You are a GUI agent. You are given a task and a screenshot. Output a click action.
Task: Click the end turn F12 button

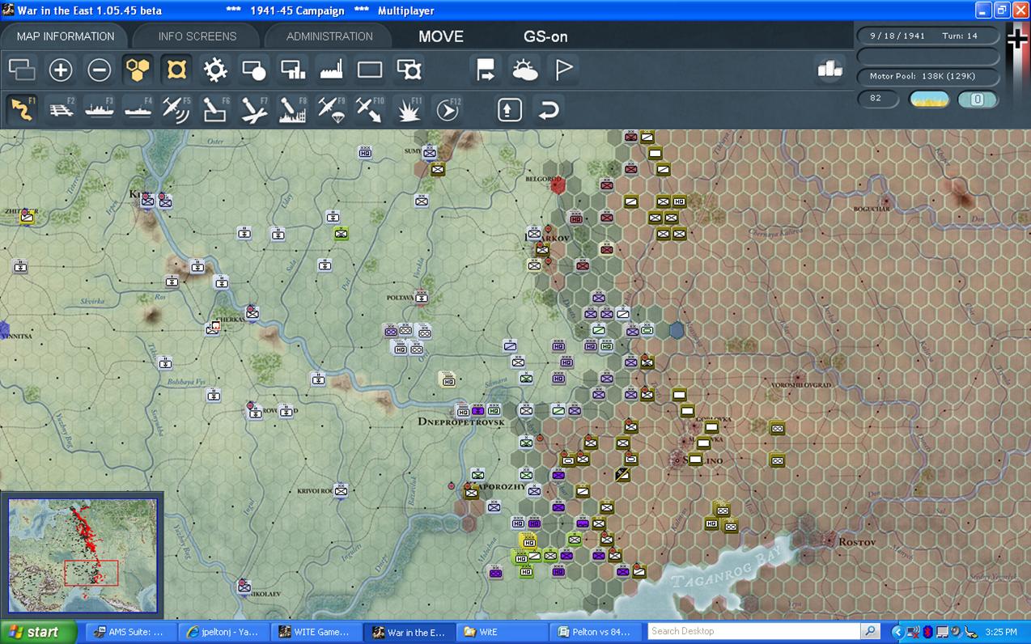pos(448,109)
